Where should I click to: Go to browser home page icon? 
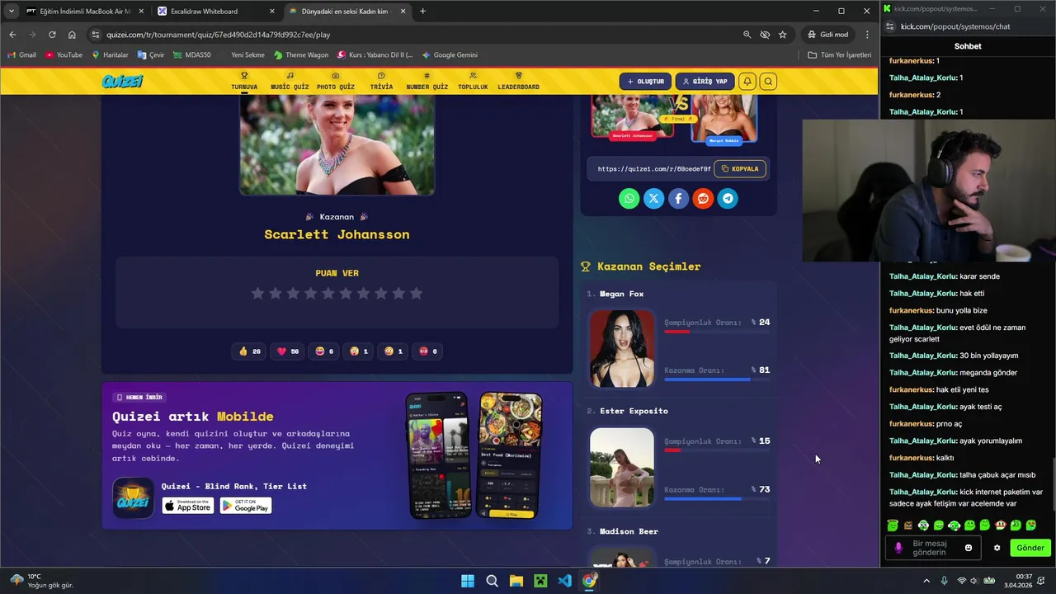pos(72,35)
